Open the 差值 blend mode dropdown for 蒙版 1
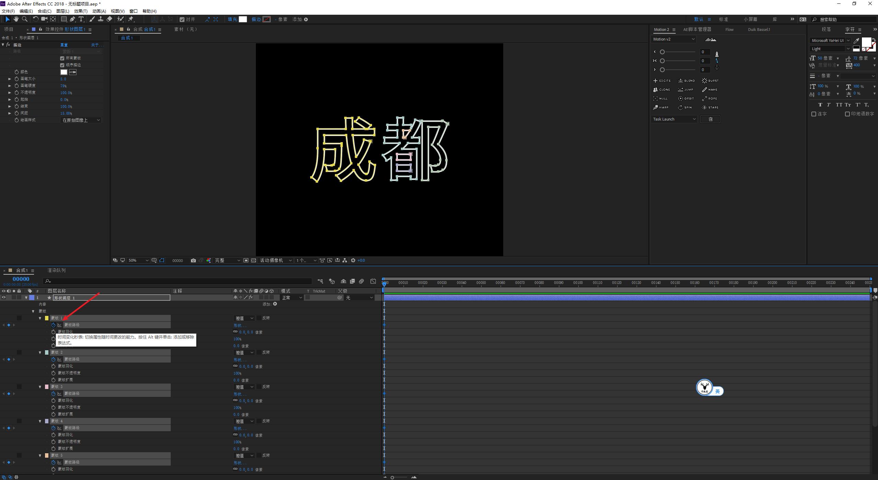The height and width of the screenshot is (480, 878). pos(244,318)
